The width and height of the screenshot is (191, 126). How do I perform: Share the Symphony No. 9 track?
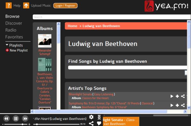183,105
